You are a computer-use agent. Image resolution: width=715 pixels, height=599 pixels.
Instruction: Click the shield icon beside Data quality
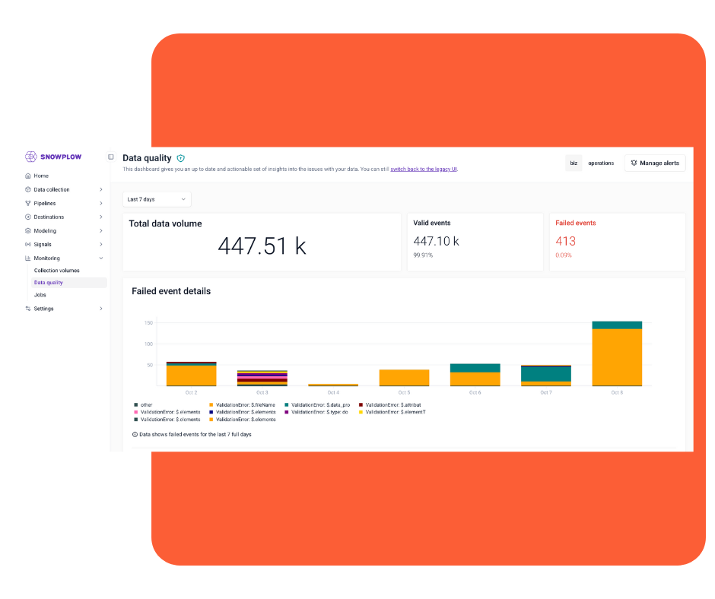[x=180, y=159]
